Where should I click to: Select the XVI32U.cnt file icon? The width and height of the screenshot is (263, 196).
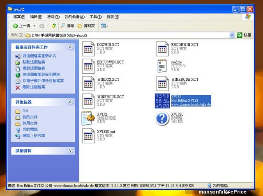[88, 136]
